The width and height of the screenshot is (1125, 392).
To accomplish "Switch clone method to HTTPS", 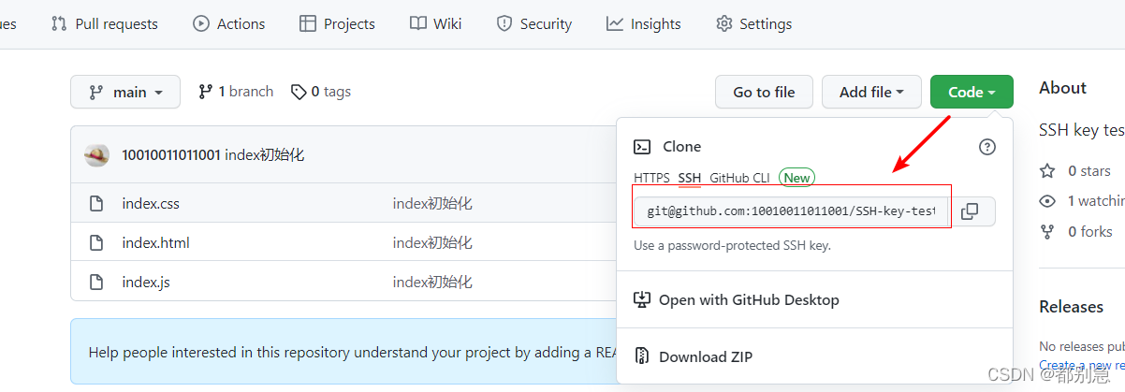I will point(651,178).
